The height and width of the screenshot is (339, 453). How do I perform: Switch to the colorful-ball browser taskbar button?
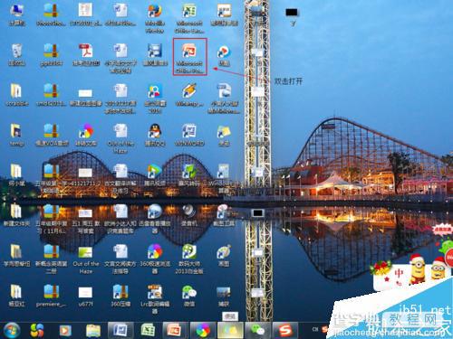pos(203,330)
